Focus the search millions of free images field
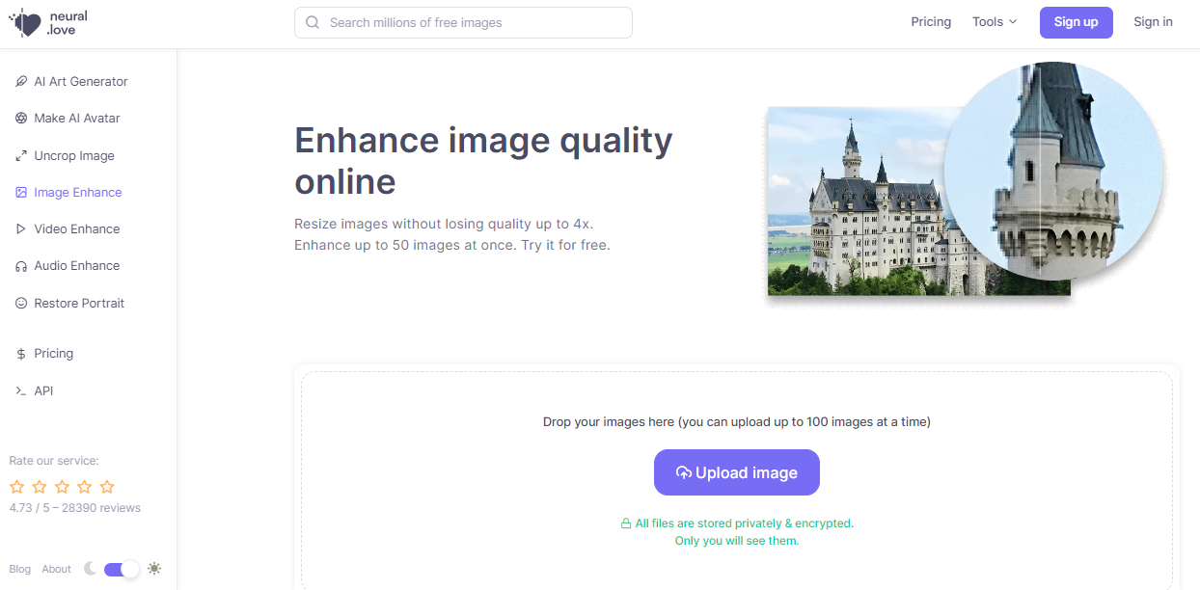The image size is (1200, 590). click(x=463, y=22)
